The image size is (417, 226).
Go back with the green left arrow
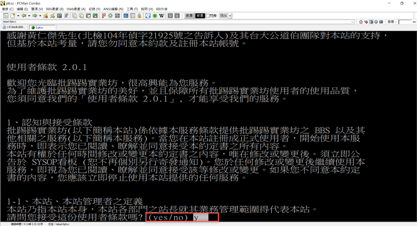click(23, 16)
